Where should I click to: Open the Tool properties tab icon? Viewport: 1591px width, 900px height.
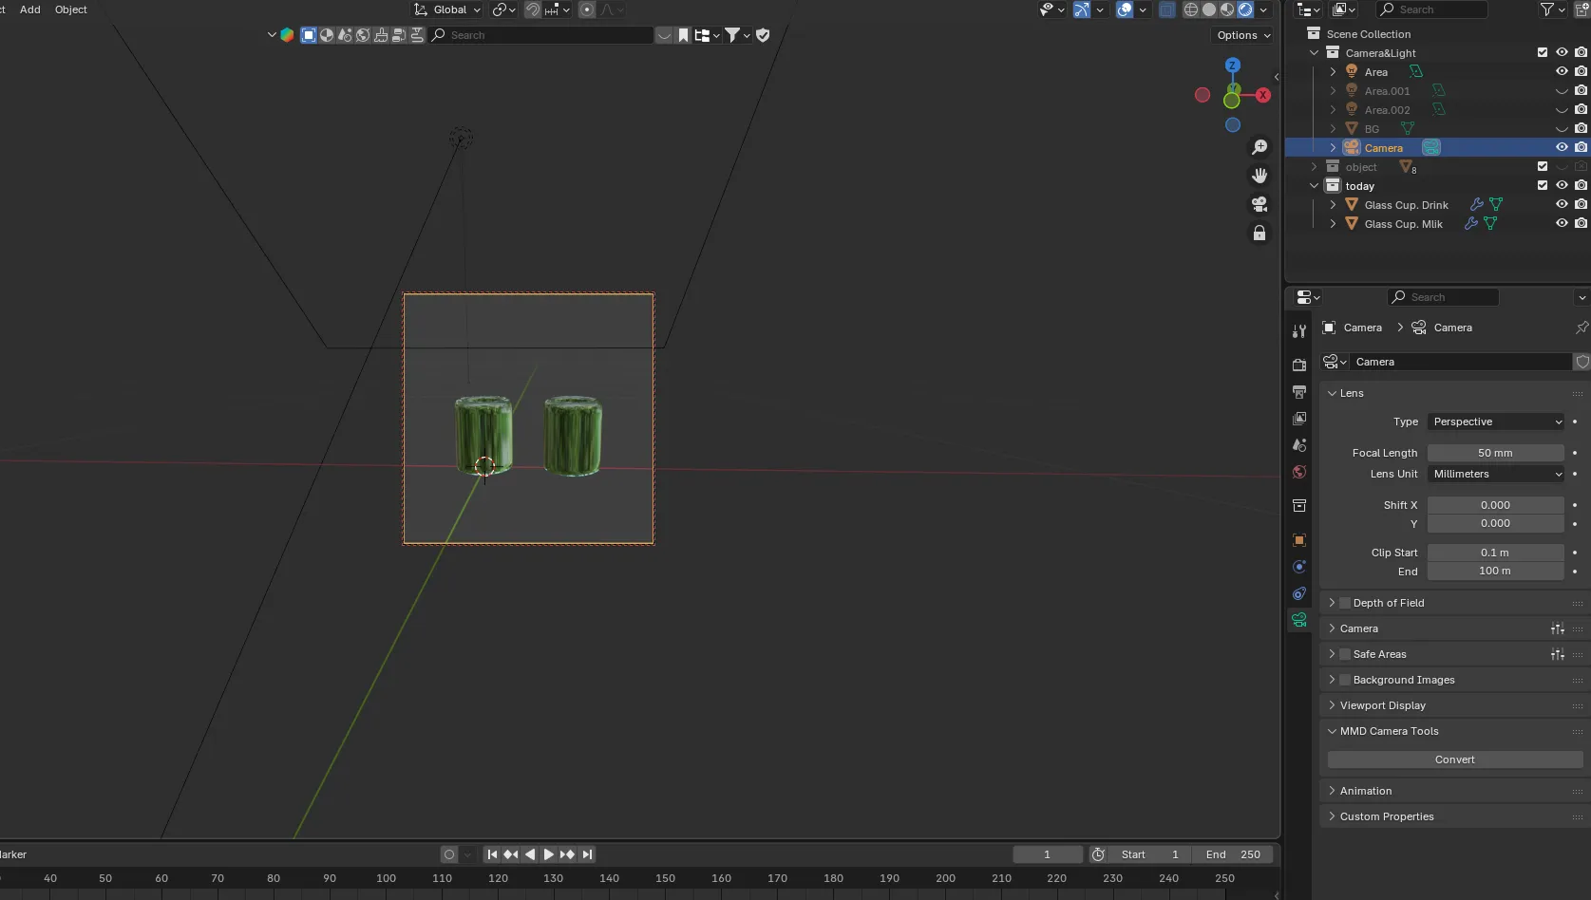tap(1299, 331)
